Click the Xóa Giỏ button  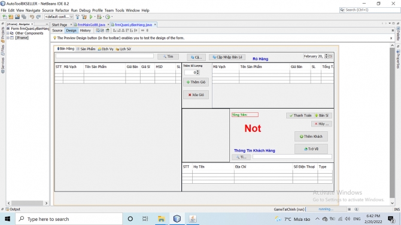196,95
